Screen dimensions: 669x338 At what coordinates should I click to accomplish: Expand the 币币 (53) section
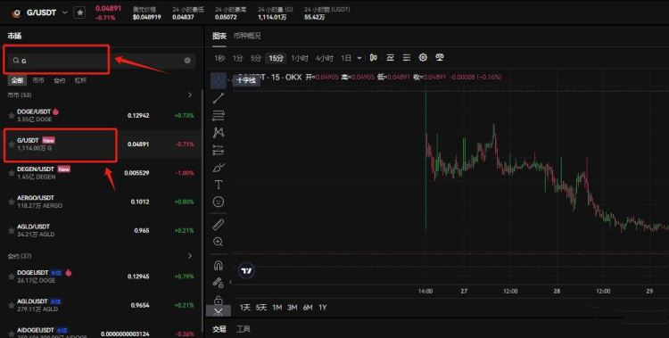coord(190,95)
